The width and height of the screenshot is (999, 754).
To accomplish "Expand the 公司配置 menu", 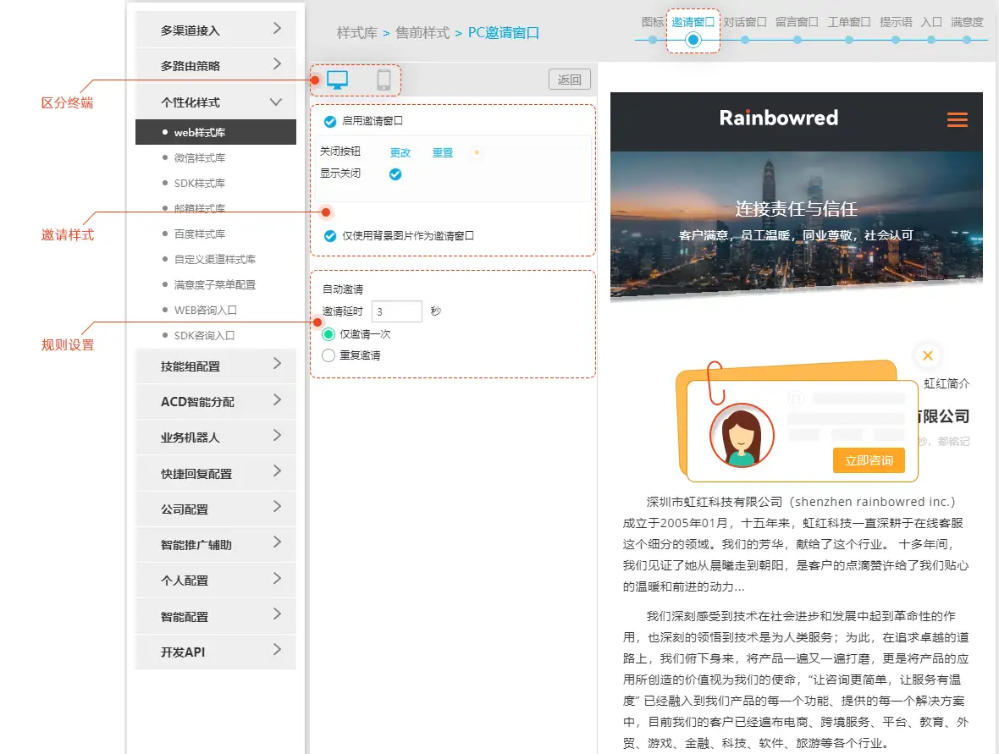I will pos(216,509).
